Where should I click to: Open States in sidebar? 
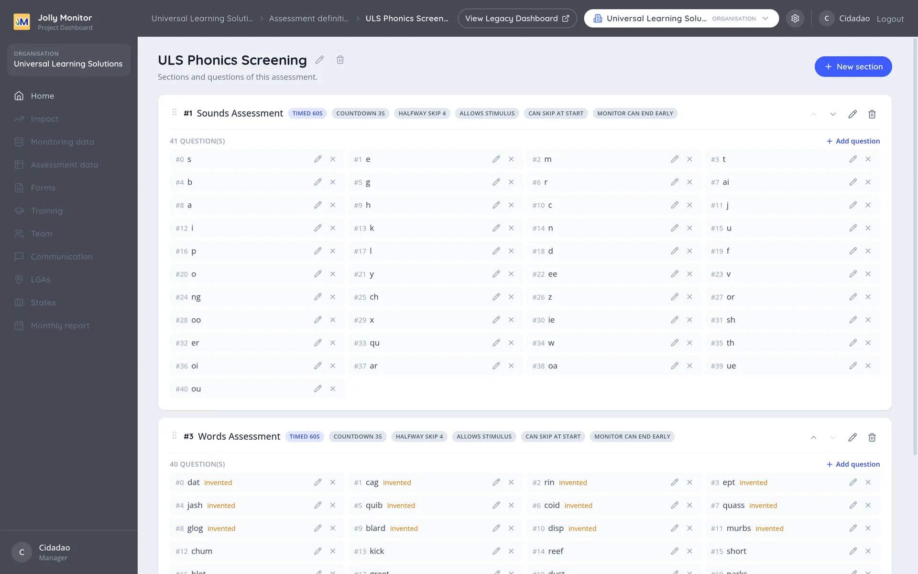(x=69, y=302)
